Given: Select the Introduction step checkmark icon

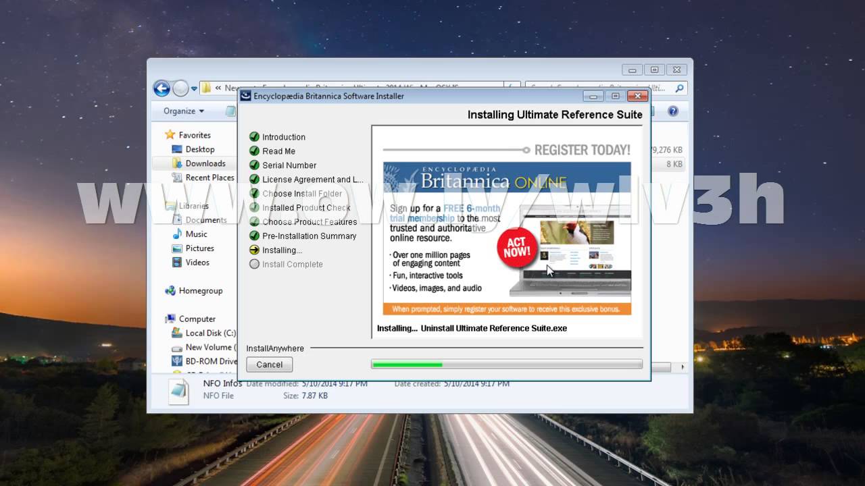Looking at the screenshot, I should tap(254, 137).
